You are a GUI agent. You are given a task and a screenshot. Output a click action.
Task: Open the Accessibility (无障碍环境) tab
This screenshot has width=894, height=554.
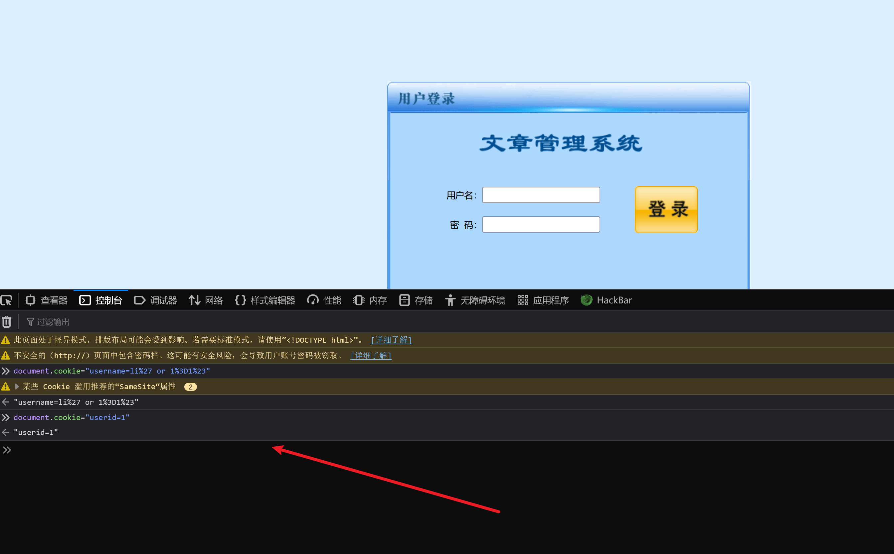tap(475, 300)
